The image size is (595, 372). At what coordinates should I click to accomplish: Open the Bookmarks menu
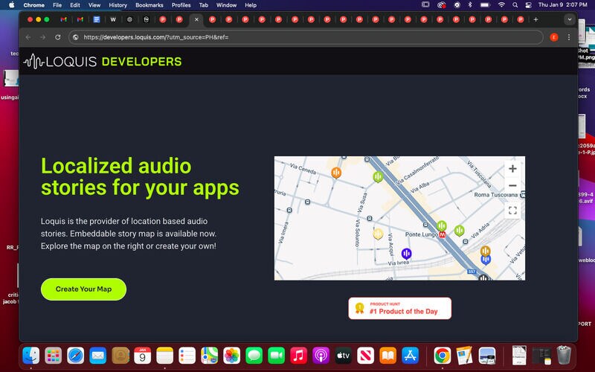tap(149, 5)
